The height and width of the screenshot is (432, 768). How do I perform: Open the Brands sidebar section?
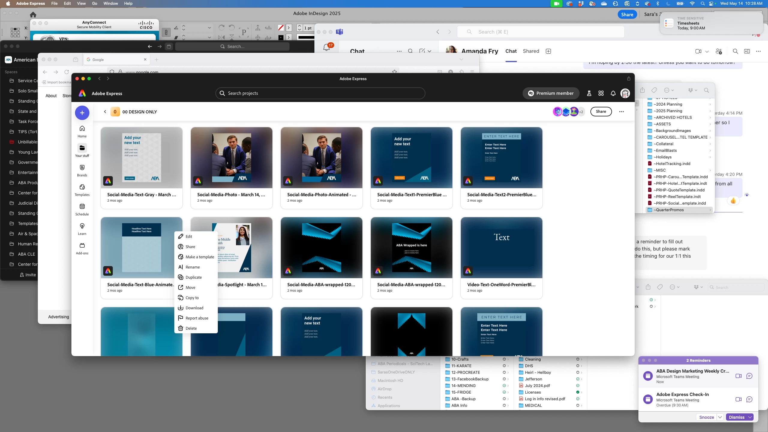(x=82, y=170)
